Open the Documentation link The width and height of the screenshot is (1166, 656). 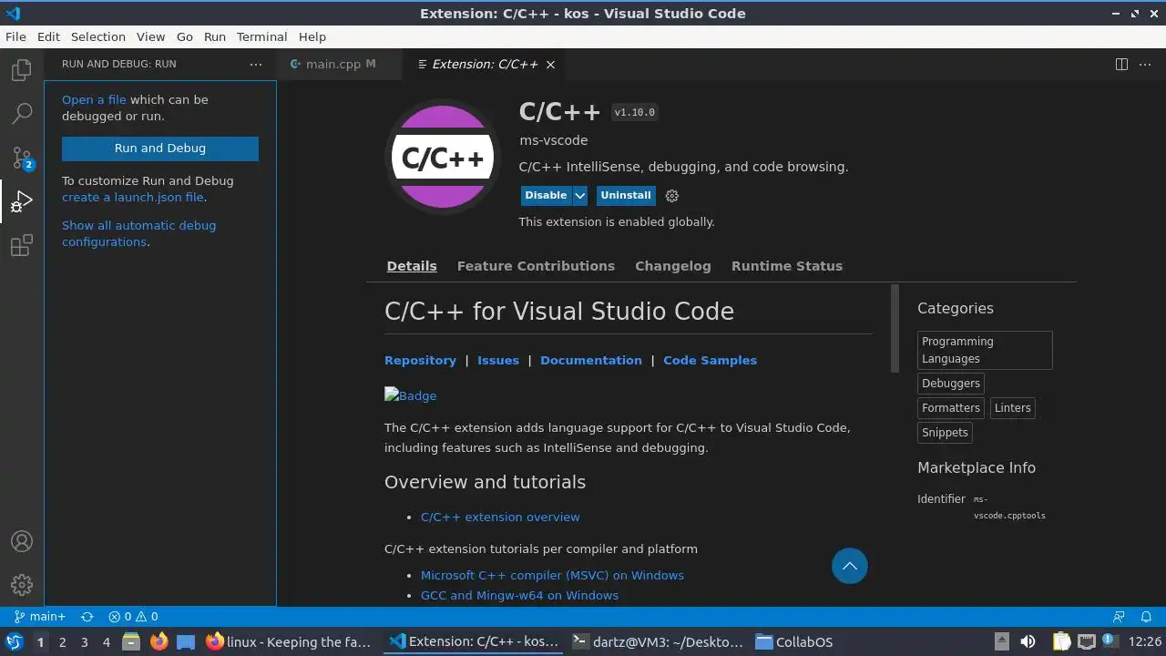coord(591,360)
